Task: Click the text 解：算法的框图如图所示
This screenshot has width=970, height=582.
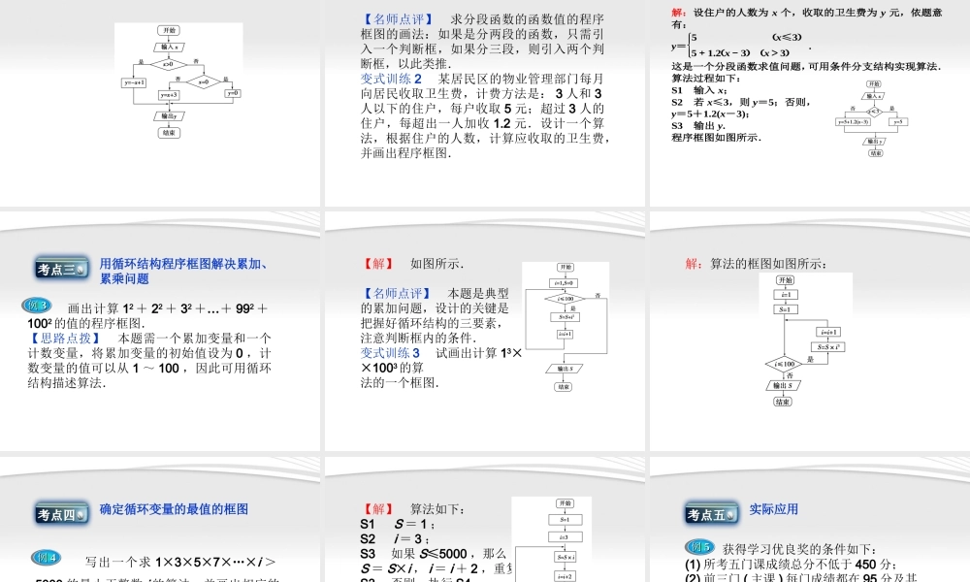Action: tap(756, 264)
